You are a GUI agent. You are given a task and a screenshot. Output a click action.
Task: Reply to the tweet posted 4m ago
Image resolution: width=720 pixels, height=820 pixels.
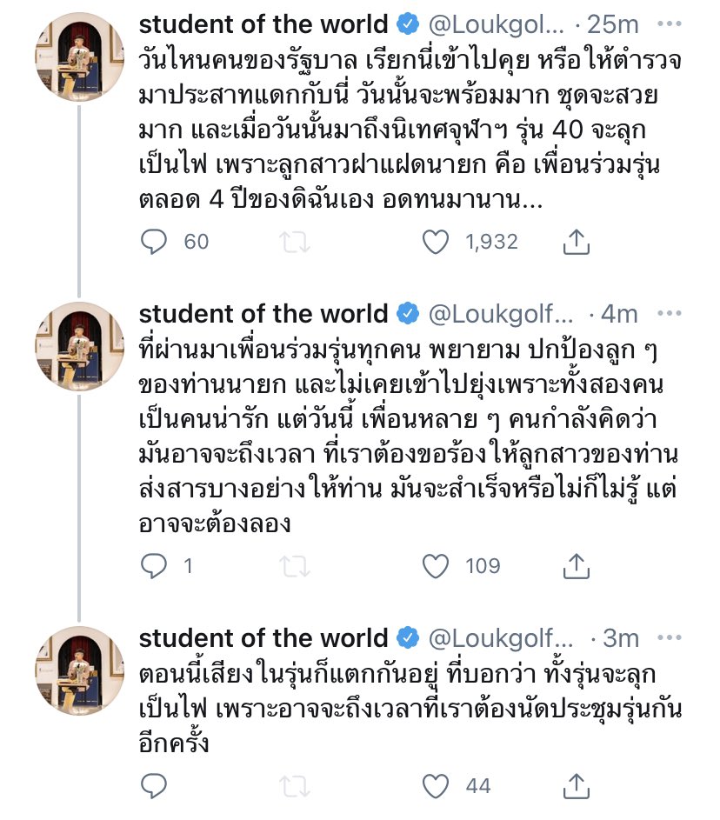pyautogui.click(x=154, y=567)
